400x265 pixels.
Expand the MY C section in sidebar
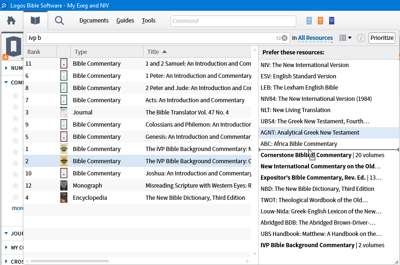tap(7, 248)
